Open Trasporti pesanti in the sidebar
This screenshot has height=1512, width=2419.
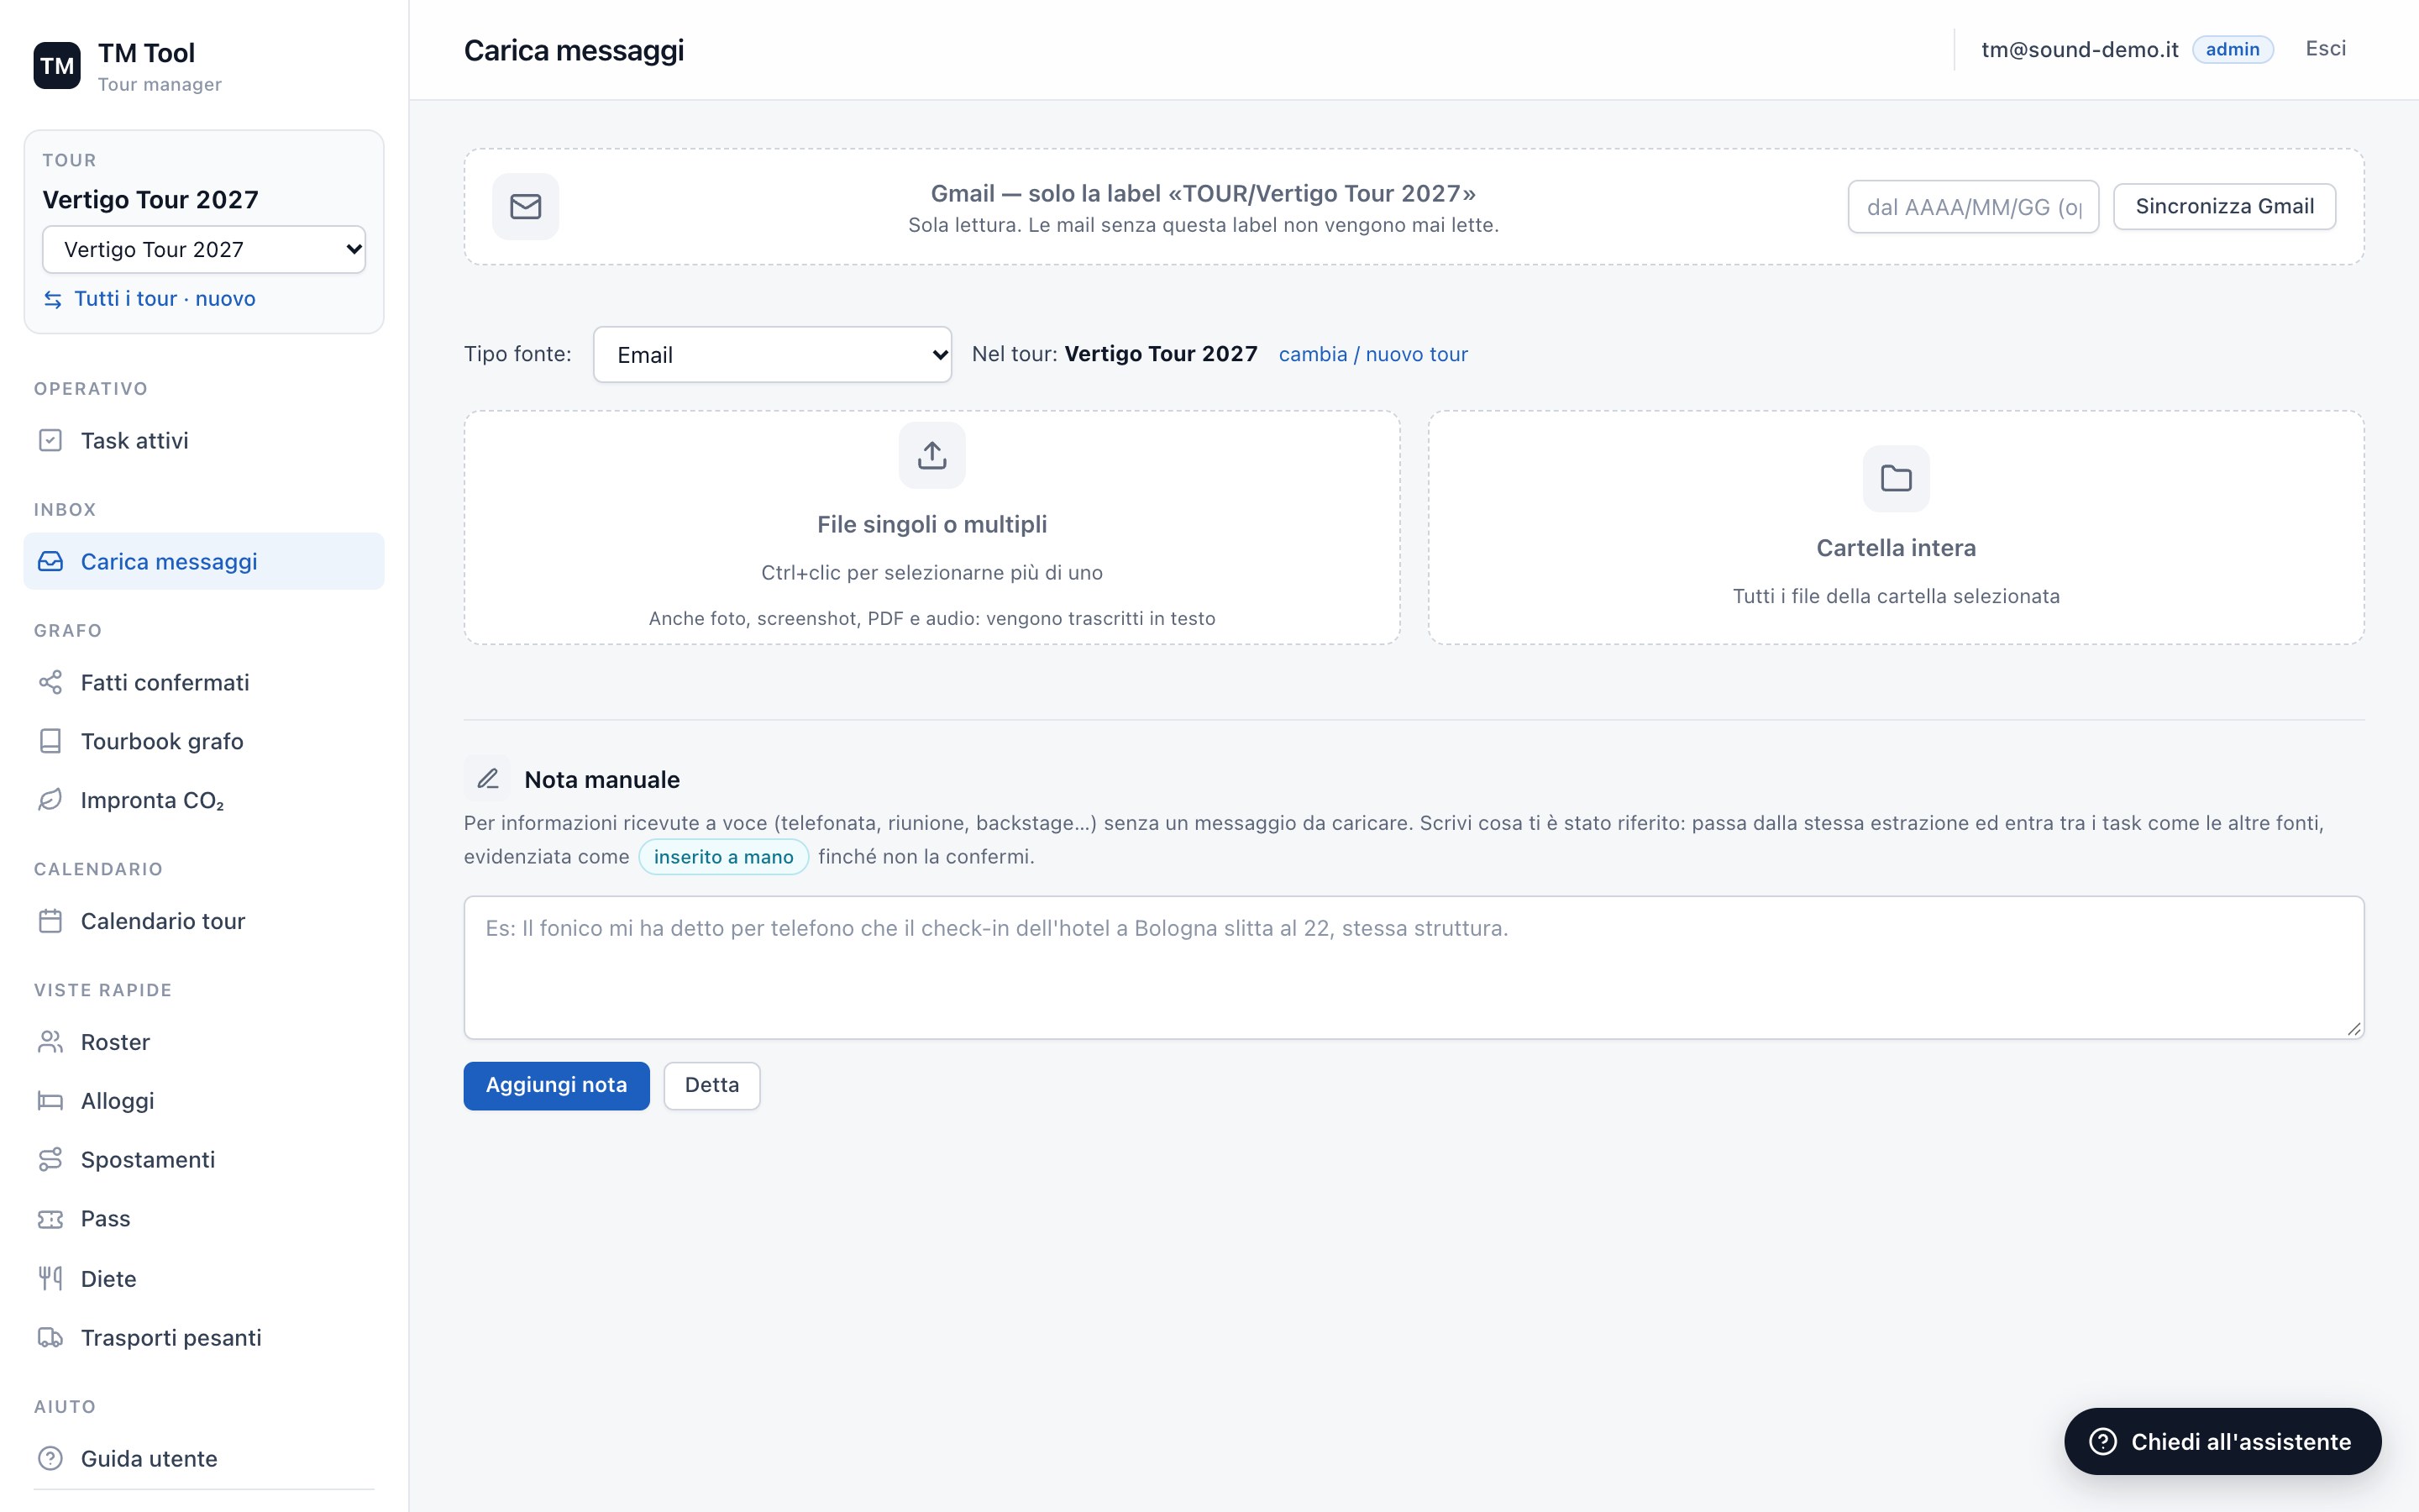pos(204,1337)
